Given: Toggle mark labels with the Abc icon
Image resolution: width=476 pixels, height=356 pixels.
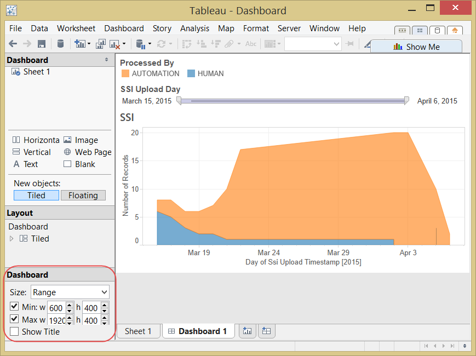Looking at the screenshot, I should (x=251, y=44).
